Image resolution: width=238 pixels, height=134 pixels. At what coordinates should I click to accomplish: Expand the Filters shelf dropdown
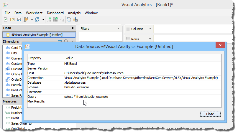coord(118,29)
